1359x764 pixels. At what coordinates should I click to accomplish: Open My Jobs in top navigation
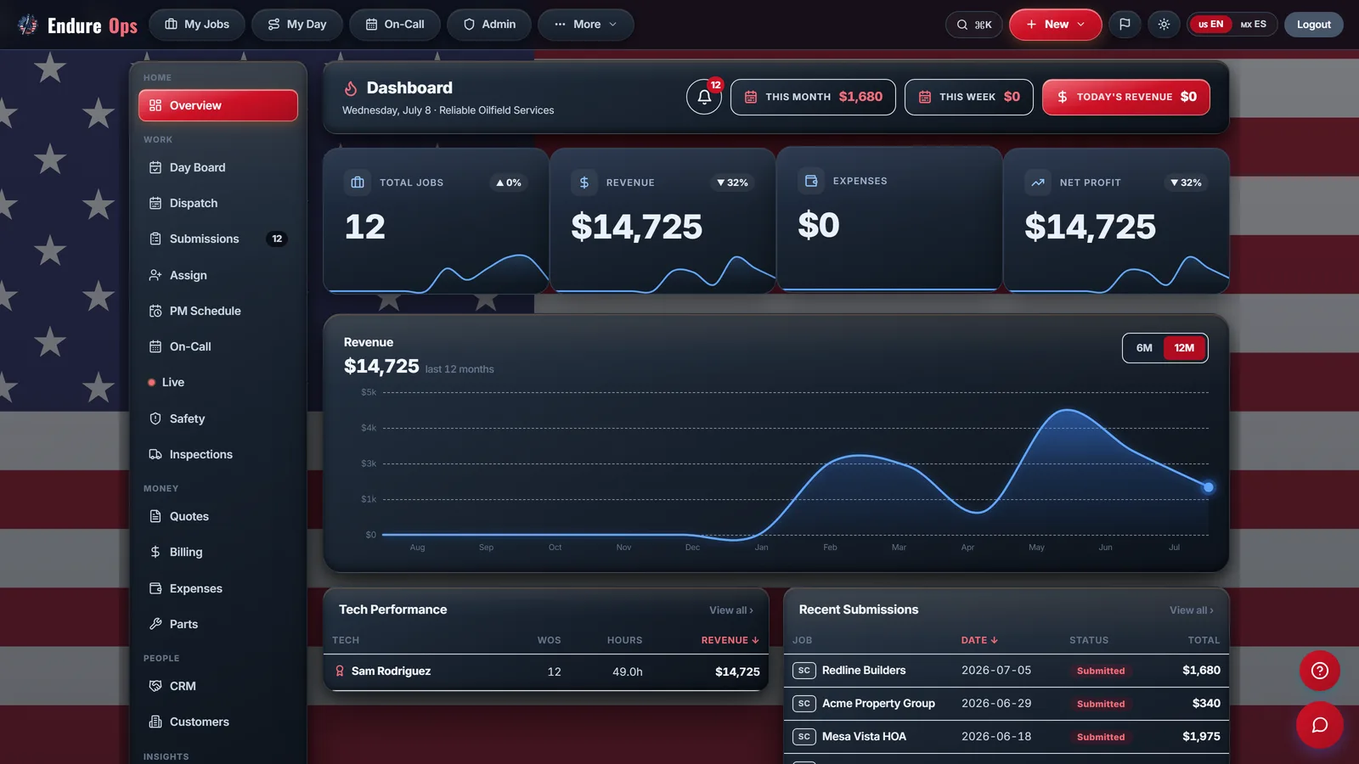click(x=197, y=25)
